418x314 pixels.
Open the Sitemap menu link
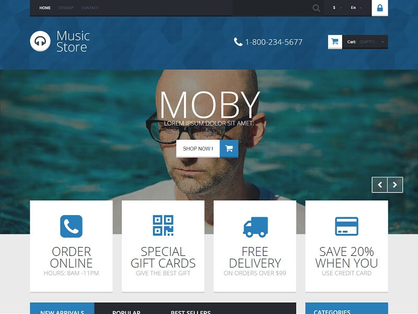(x=66, y=8)
